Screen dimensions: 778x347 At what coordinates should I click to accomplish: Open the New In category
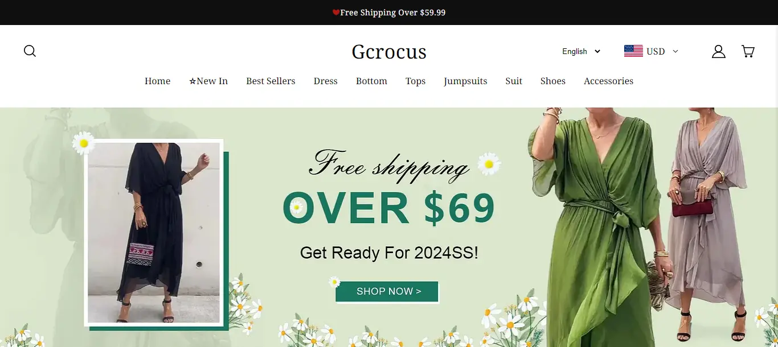click(208, 81)
